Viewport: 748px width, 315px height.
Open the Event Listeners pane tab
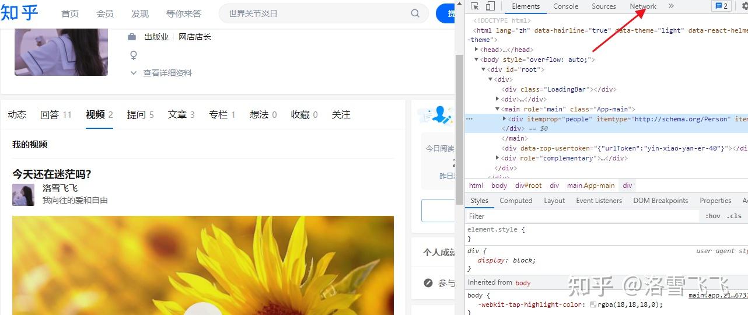pyautogui.click(x=599, y=201)
